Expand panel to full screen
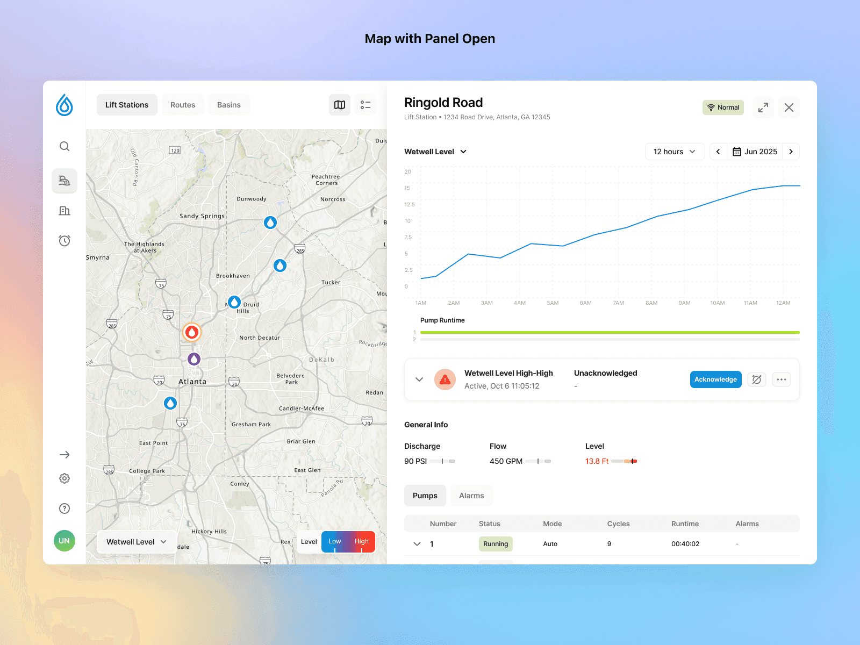The width and height of the screenshot is (860, 645). point(763,107)
